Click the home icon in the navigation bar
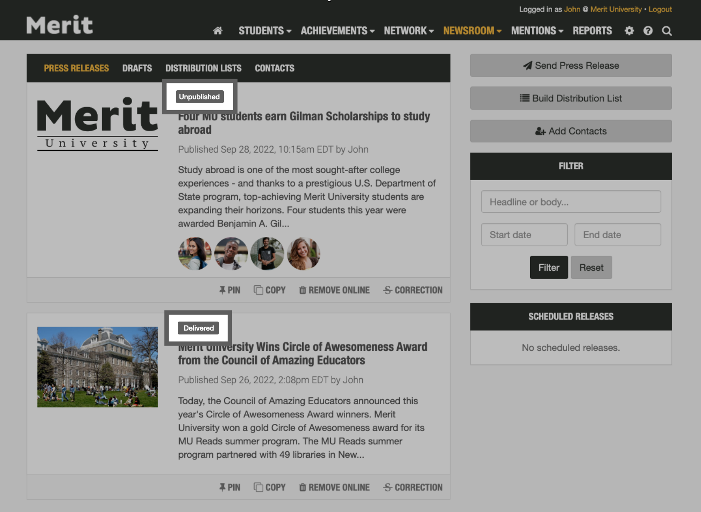The height and width of the screenshot is (512, 701). click(x=218, y=31)
